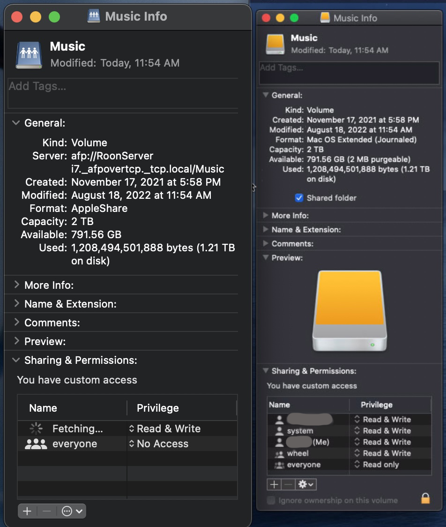Open privilege dropdown for system user
This screenshot has height=527, width=446.
pyautogui.click(x=383, y=431)
